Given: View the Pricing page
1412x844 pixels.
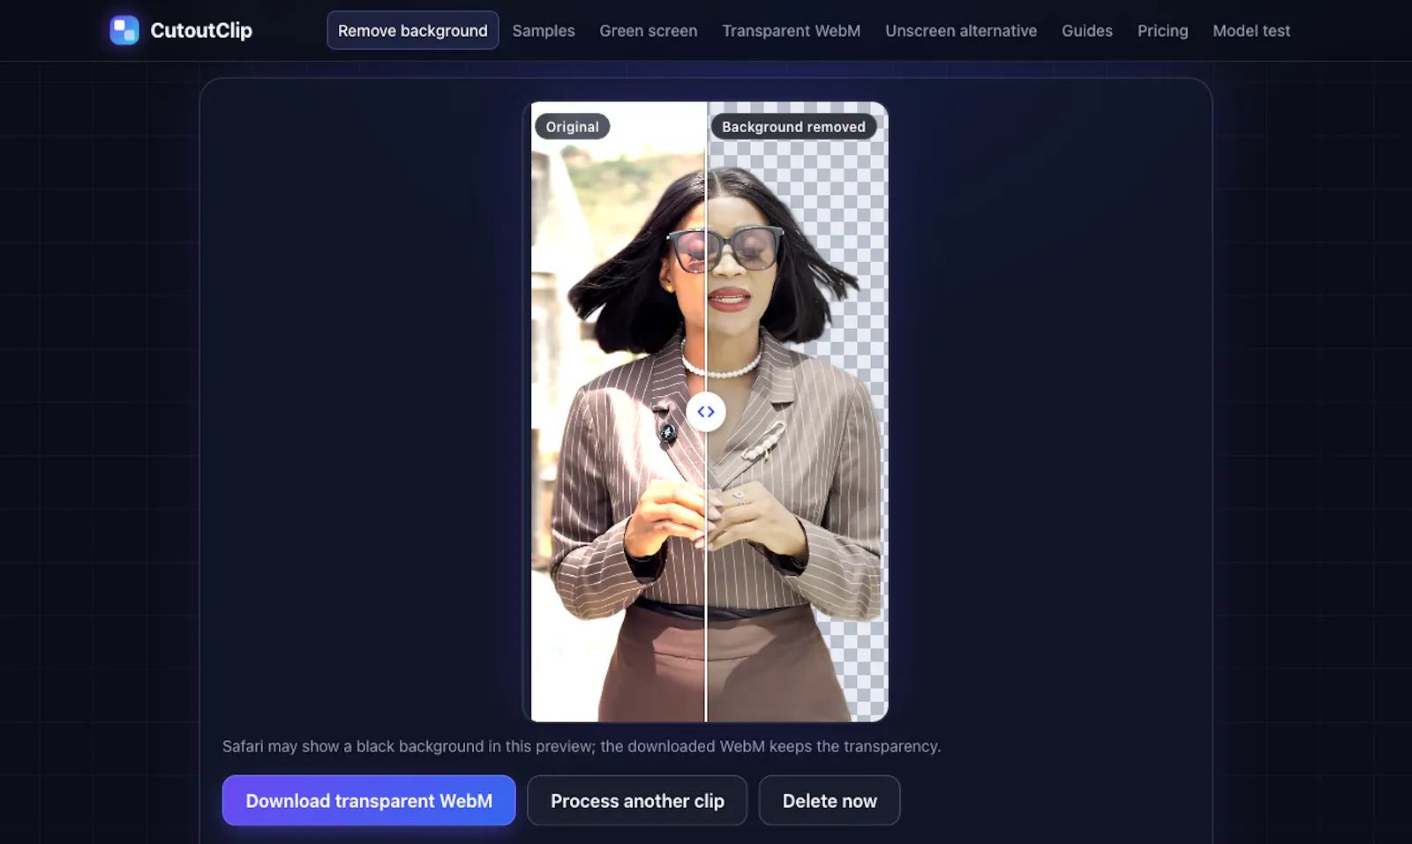Looking at the screenshot, I should tap(1162, 31).
